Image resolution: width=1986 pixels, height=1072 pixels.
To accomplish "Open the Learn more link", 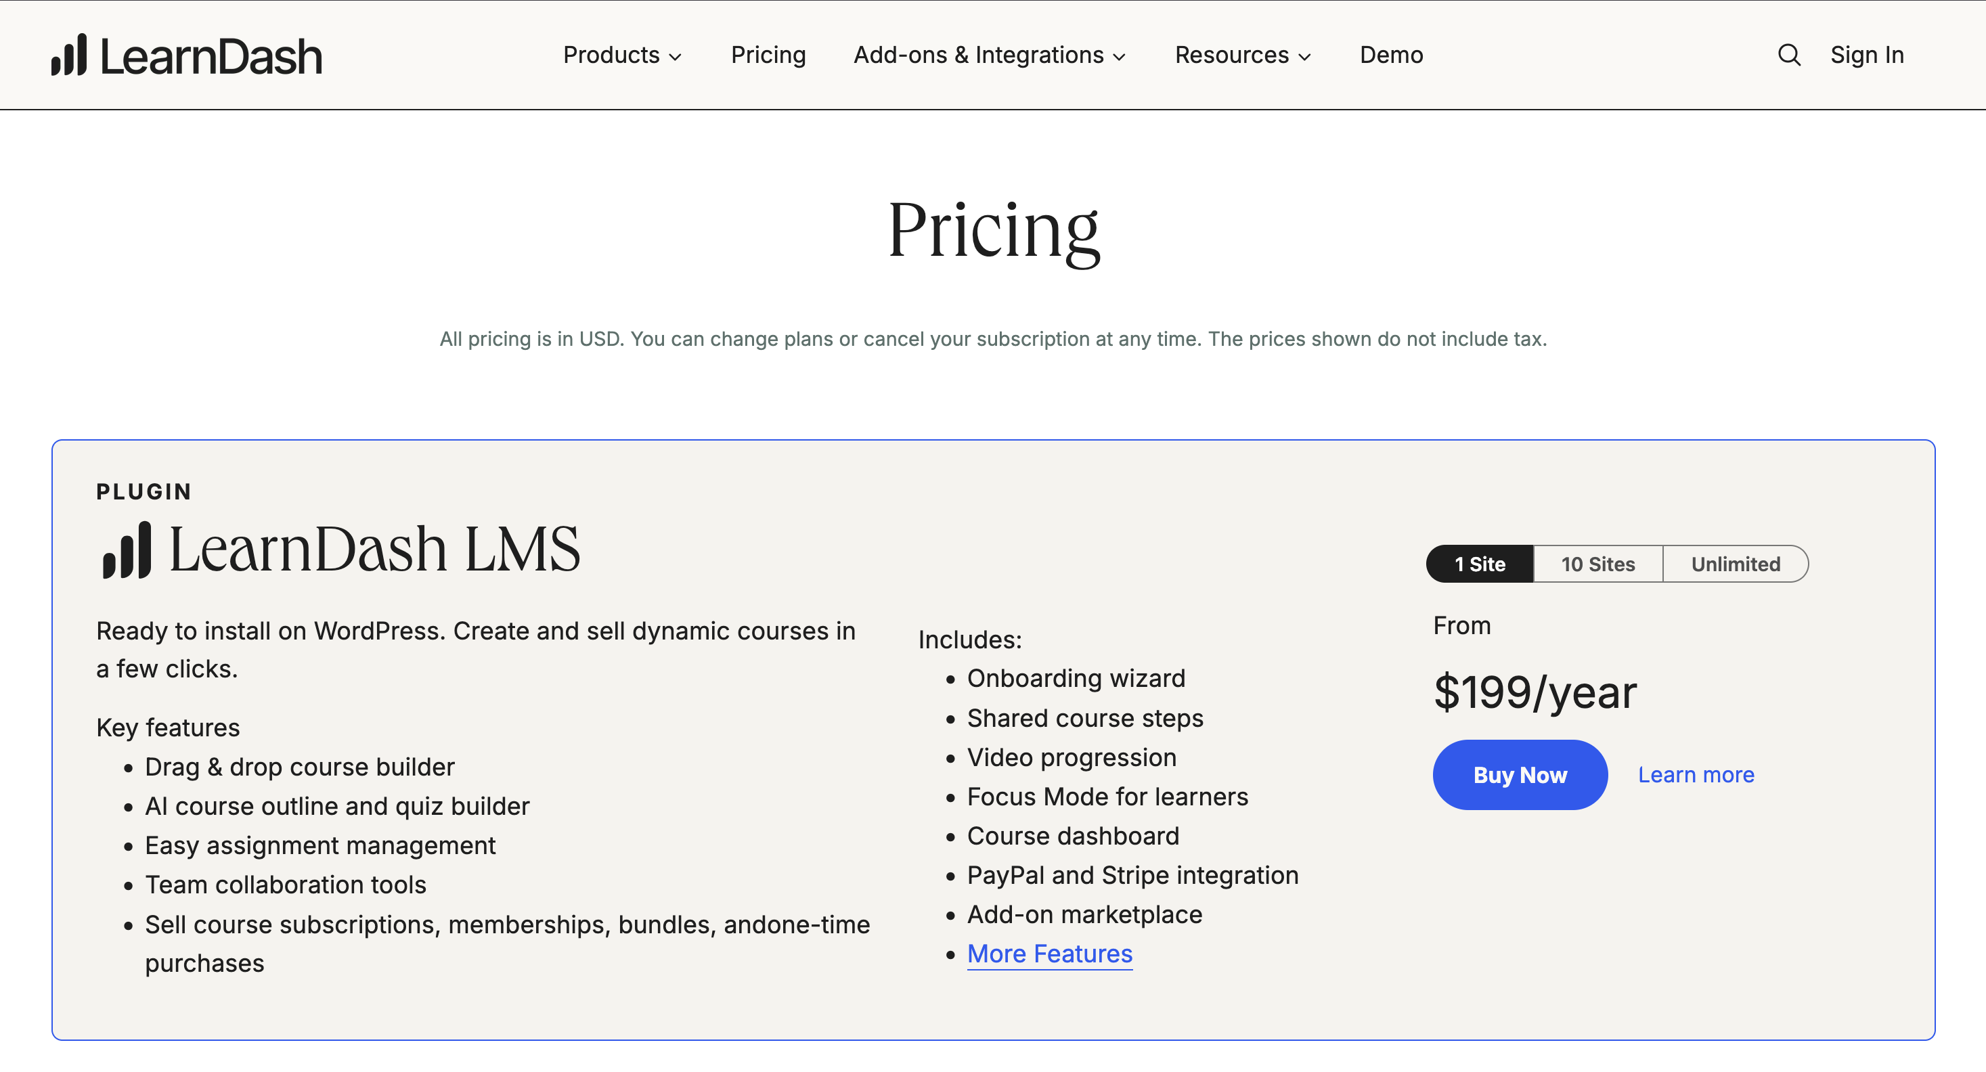I will tap(1696, 774).
